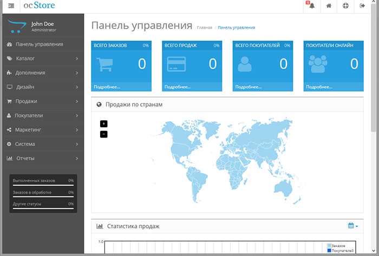Click the globe icon beside Продажи по странам
Screen dimensions: 379x256
tap(99, 104)
